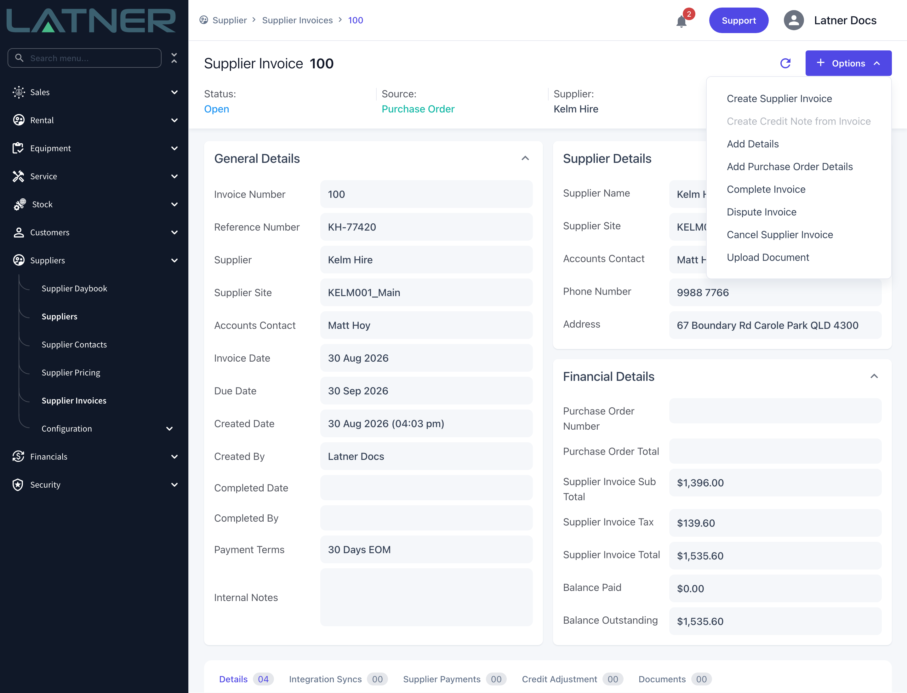This screenshot has height=693, width=907.
Task: Click the Support button
Action: click(738, 20)
